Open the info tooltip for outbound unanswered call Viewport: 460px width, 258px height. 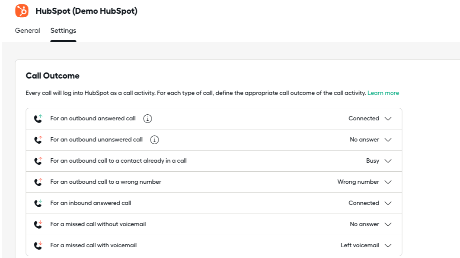154,139
